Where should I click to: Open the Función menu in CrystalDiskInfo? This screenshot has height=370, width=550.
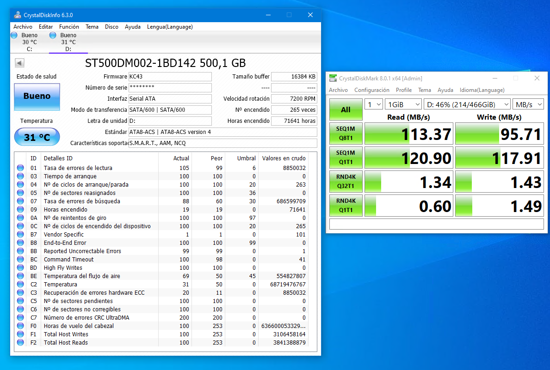coord(69,27)
